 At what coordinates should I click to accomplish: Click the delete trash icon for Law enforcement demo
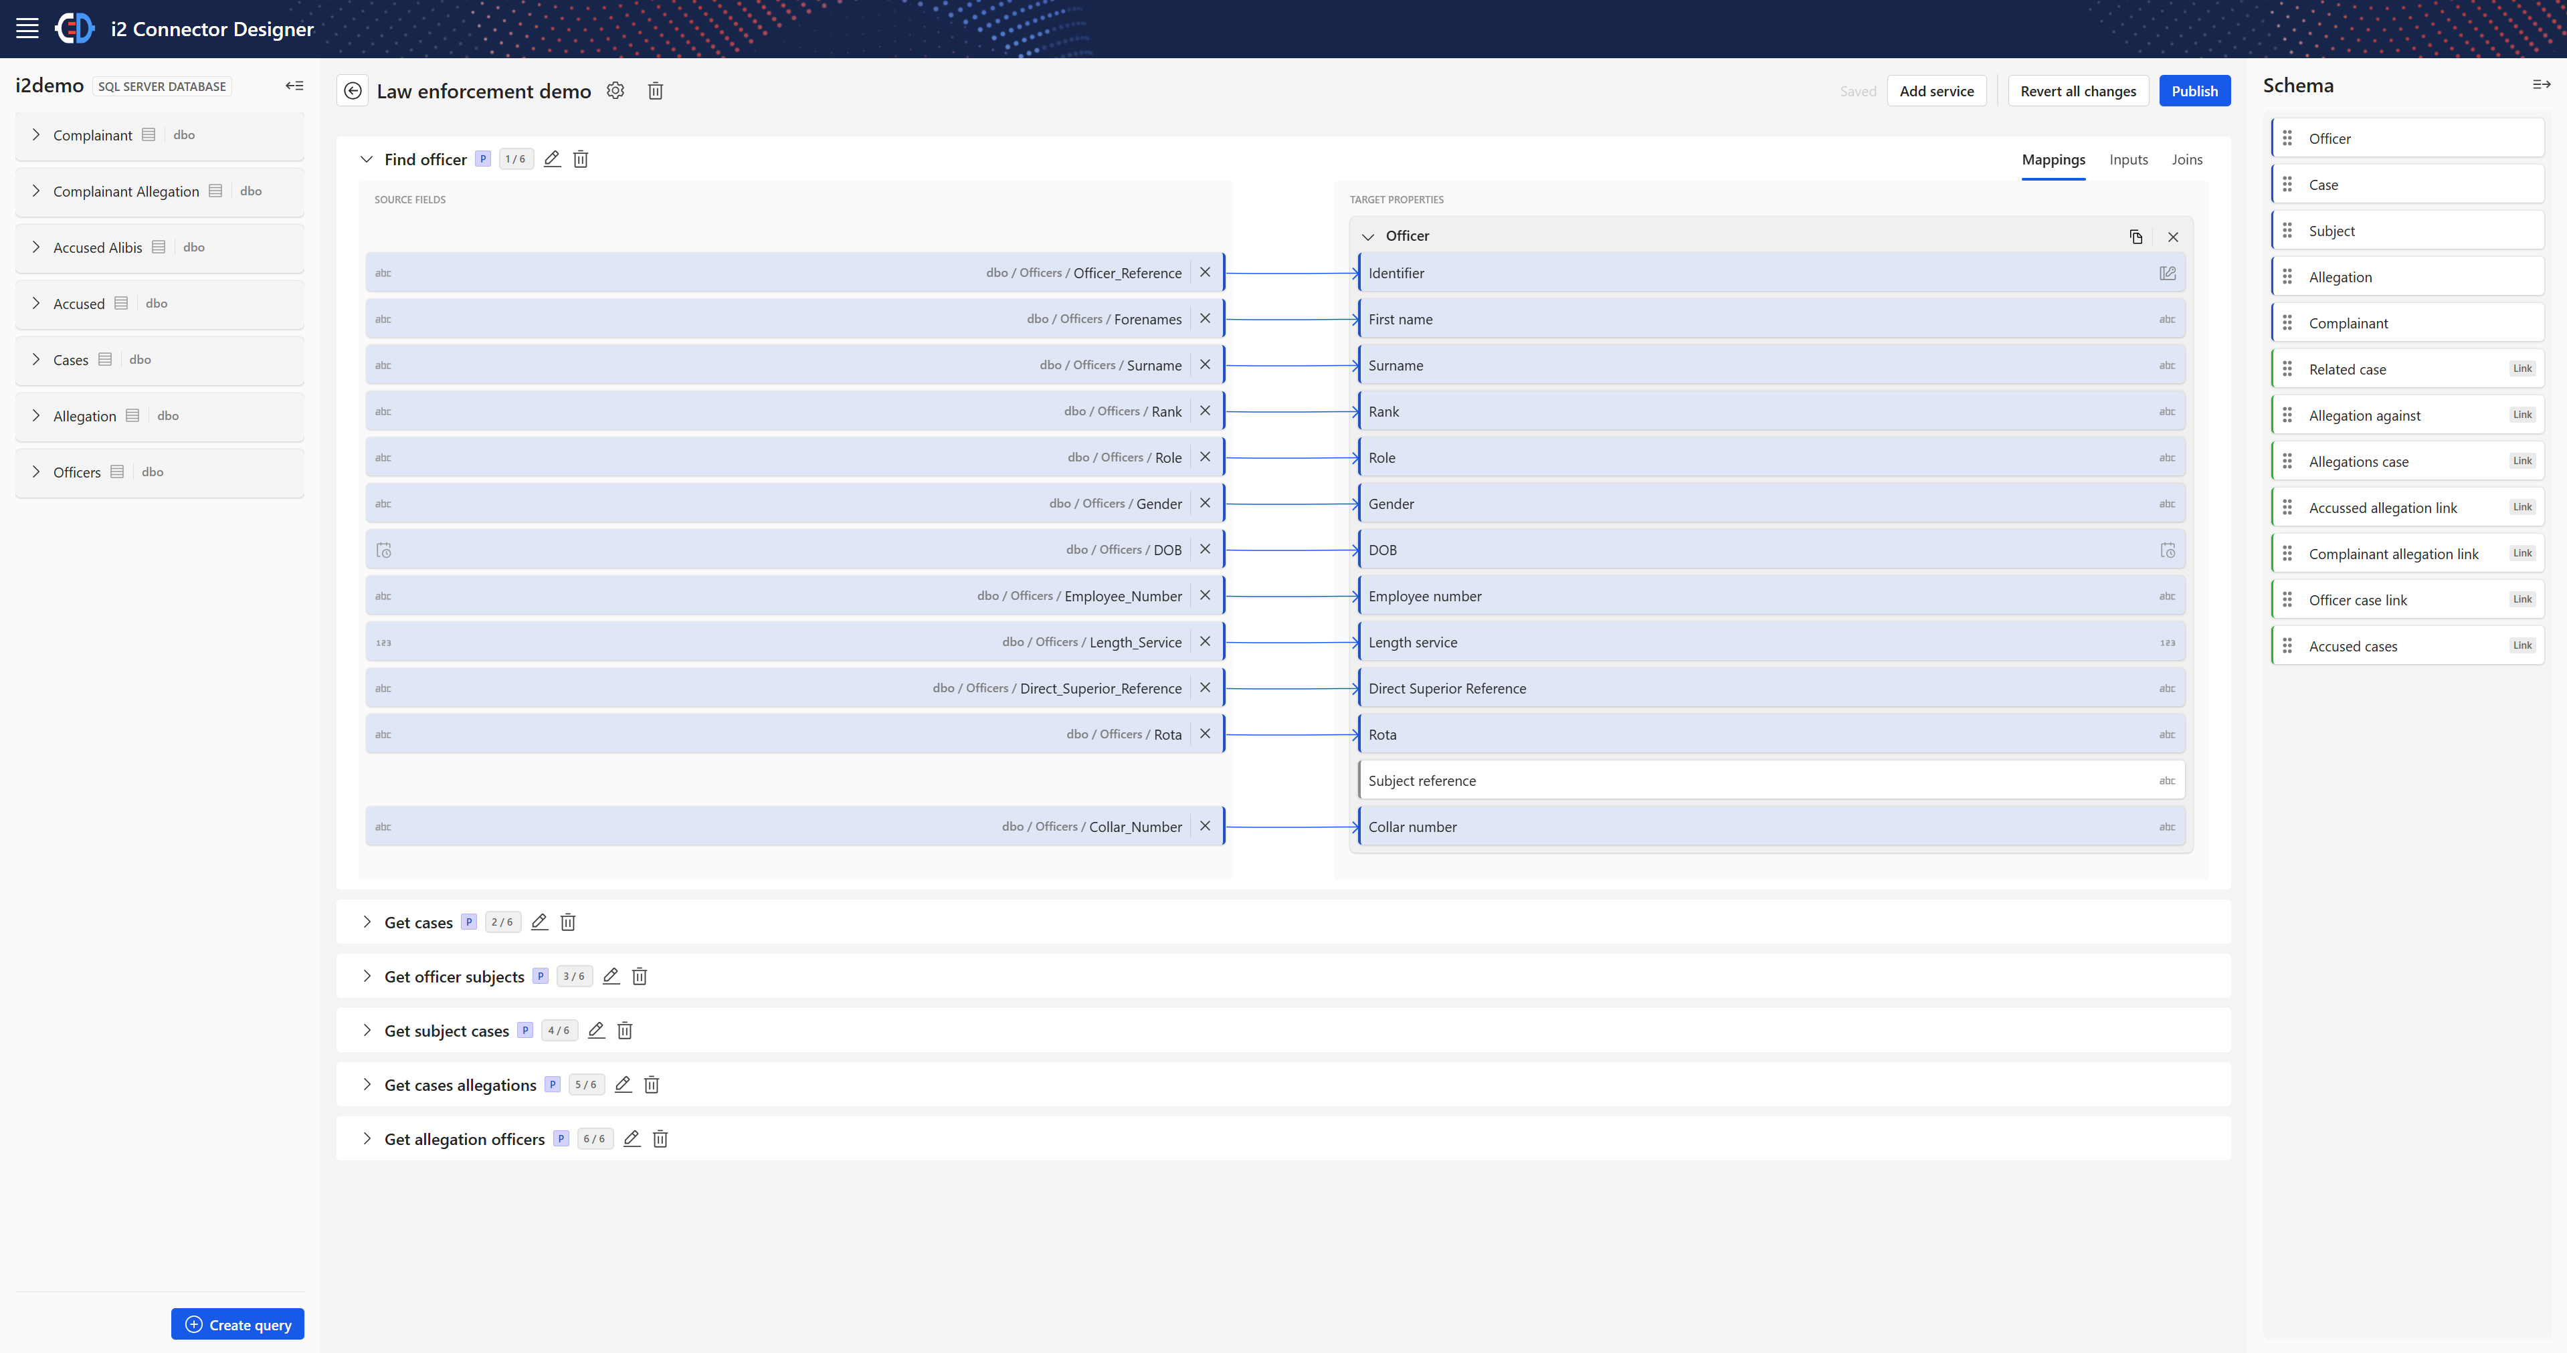pos(652,90)
